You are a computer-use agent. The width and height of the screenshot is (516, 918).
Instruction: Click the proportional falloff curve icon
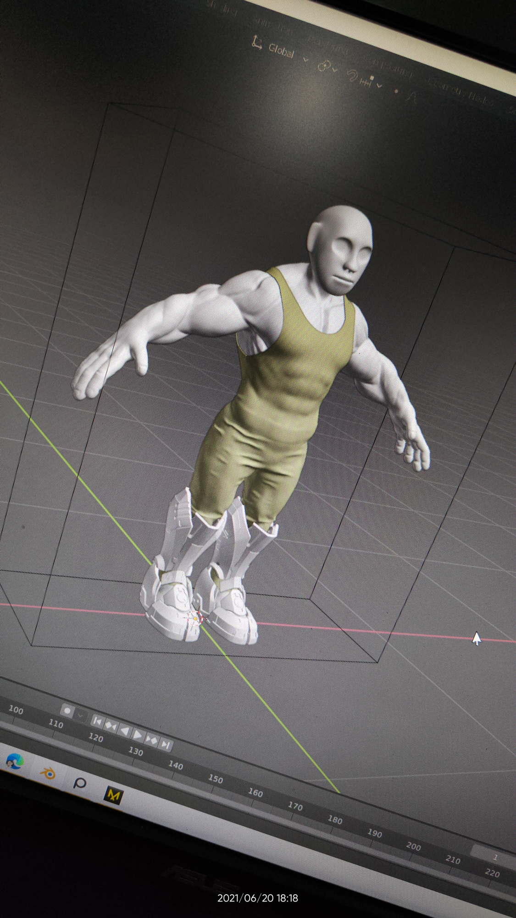413,97
